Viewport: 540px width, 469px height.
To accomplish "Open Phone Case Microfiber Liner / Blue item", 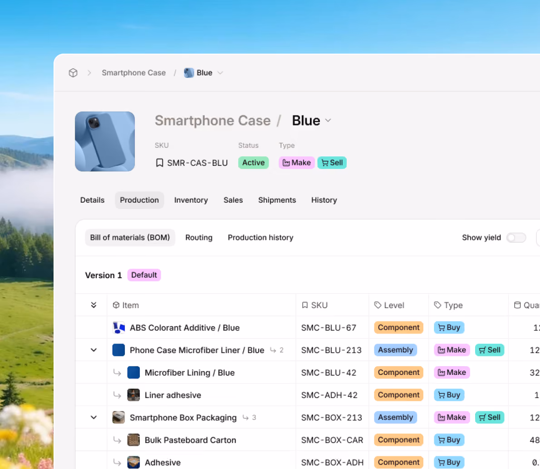I will pyautogui.click(x=197, y=350).
